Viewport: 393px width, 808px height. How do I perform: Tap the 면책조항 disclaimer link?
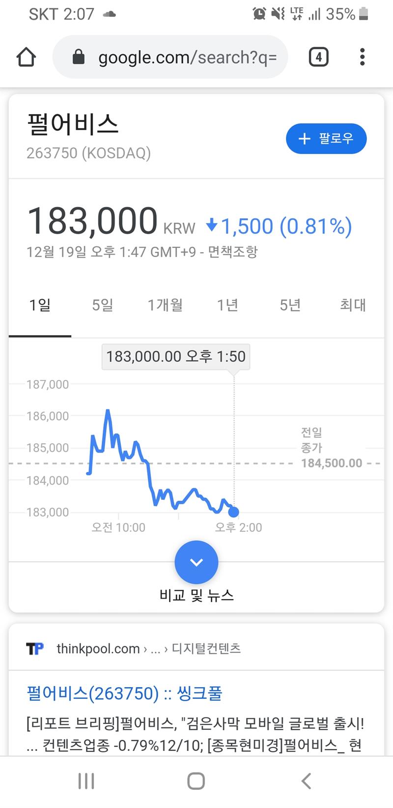(x=233, y=252)
